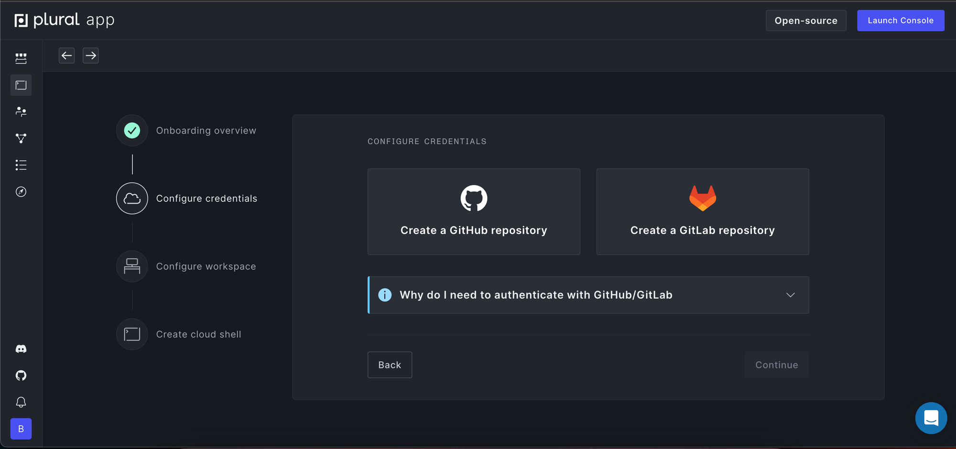Select Create a GitHub repository card

474,211
